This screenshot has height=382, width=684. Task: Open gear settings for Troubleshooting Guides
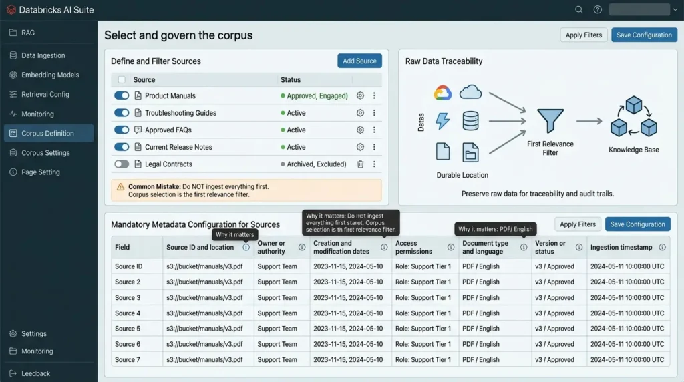pos(360,112)
